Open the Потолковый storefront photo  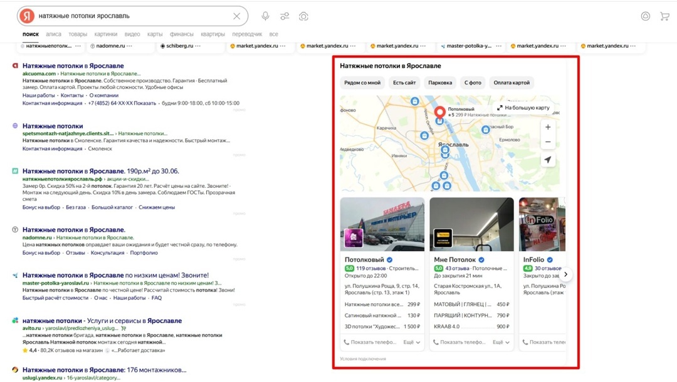click(x=382, y=224)
